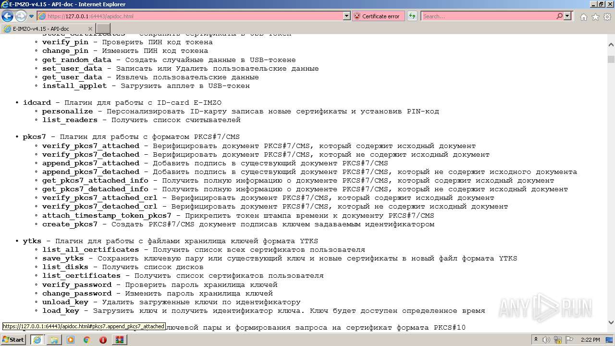Open the verify_pkcs7_detached_crl link

pyautogui.click(x=100, y=207)
